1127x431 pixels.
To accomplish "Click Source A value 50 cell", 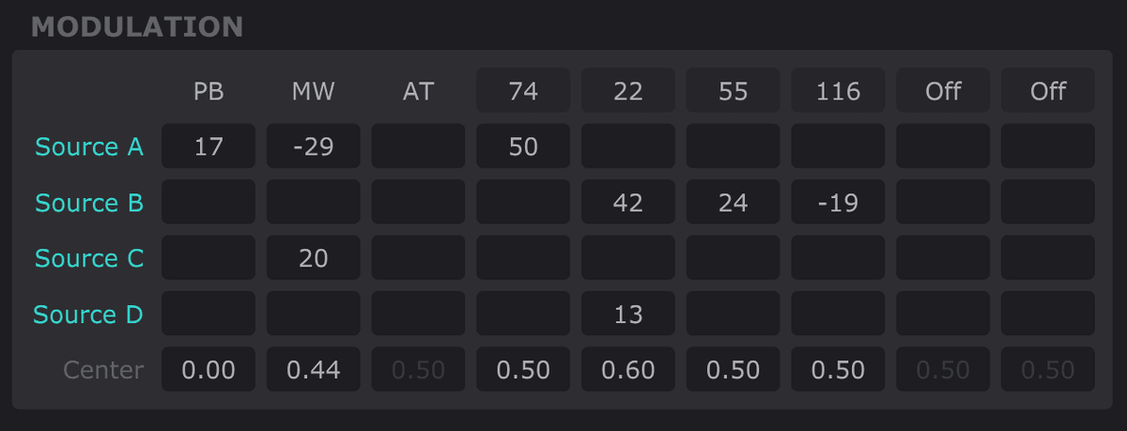I will point(523,146).
